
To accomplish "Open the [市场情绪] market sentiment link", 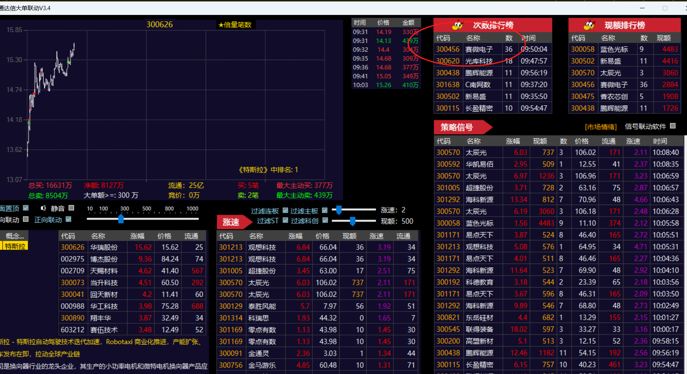I will click(601, 127).
